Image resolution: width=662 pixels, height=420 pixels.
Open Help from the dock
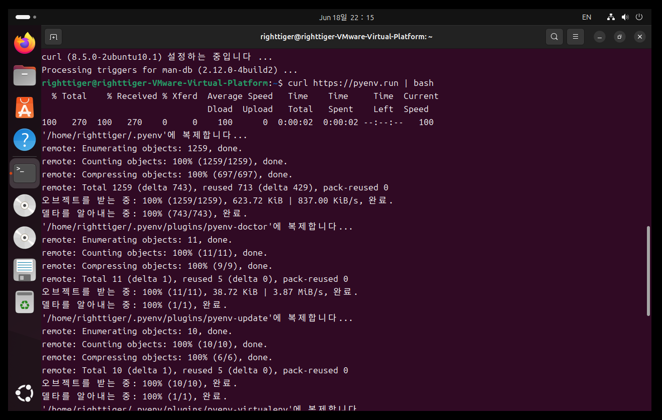tap(25, 140)
